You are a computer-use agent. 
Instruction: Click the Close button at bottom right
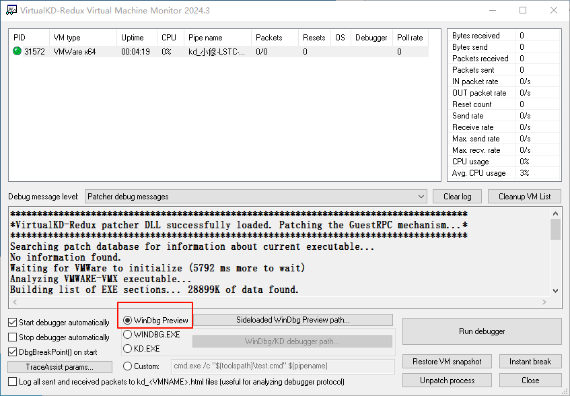pyautogui.click(x=530, y=381)
